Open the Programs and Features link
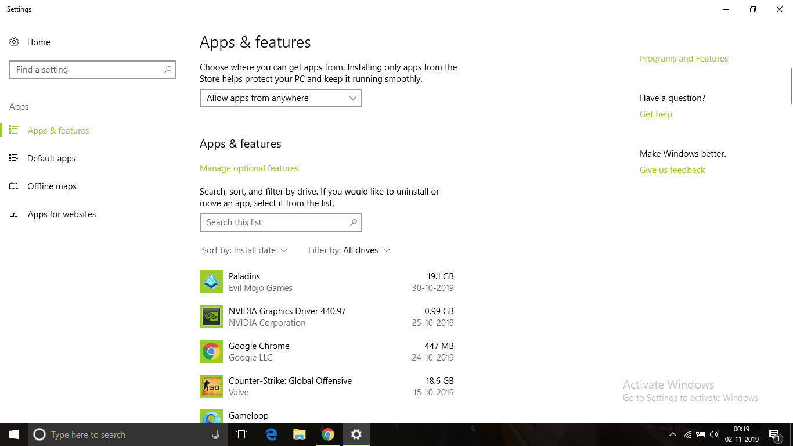The image size is (793, 446). [x=684, y=59]
